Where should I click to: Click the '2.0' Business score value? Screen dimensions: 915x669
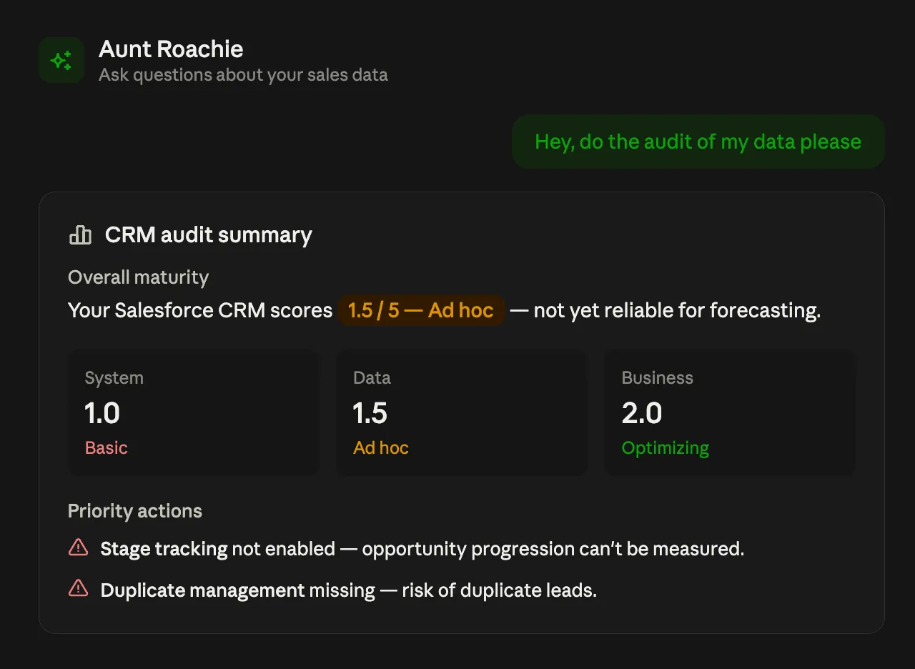click(x=642, y=413)
